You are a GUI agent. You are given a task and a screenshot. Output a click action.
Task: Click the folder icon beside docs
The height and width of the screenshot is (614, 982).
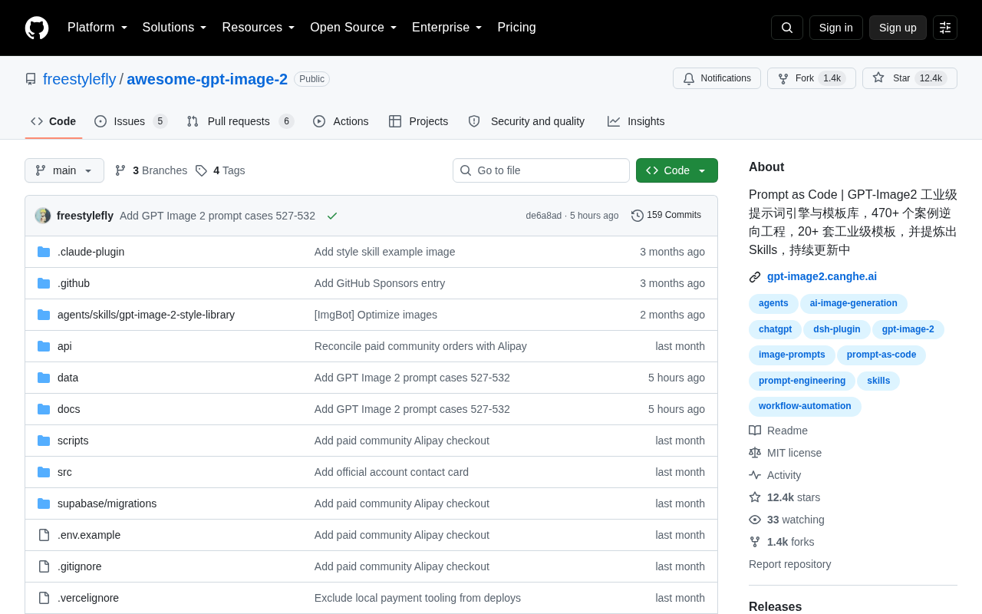(44, 409)
